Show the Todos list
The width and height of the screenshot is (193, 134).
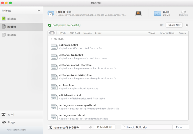click(152, 33)
